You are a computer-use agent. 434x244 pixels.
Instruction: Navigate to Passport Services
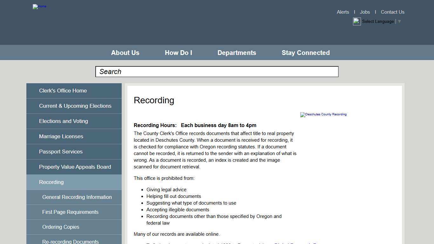[61, 152]
